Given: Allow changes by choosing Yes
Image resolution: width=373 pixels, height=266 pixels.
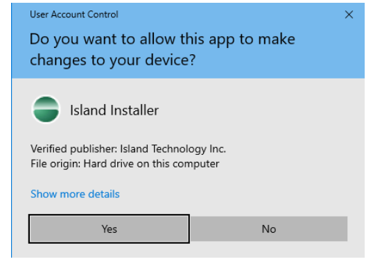Looking at the screenshot, I should (109, 228).
